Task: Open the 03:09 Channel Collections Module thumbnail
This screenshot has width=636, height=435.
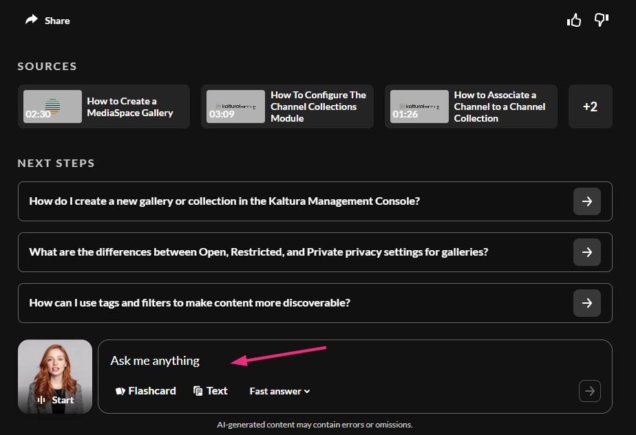Action: click(235, 107)
